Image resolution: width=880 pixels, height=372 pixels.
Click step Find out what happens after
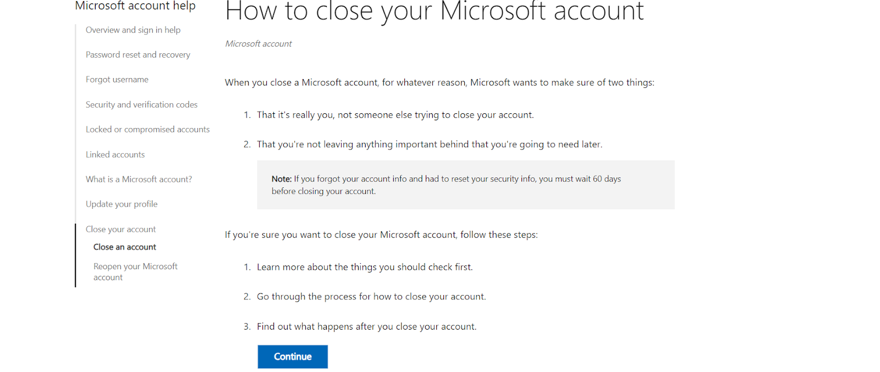coord(367,326)
